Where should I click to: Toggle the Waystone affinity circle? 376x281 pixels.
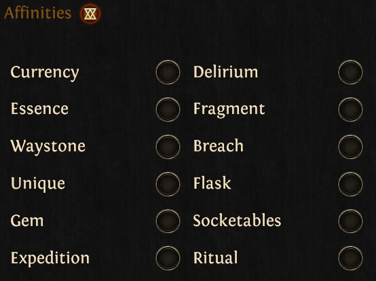pos(168,147)
